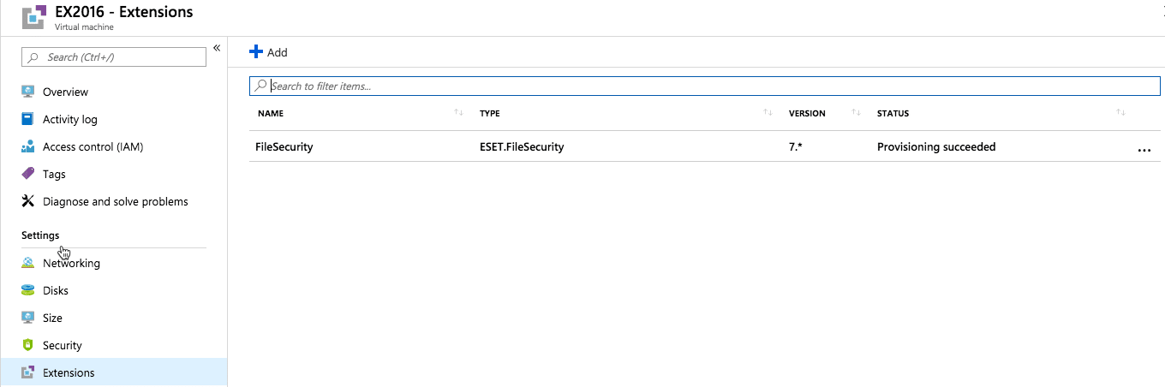Sort extensions by the NAME column arrows

pos(458,113)
